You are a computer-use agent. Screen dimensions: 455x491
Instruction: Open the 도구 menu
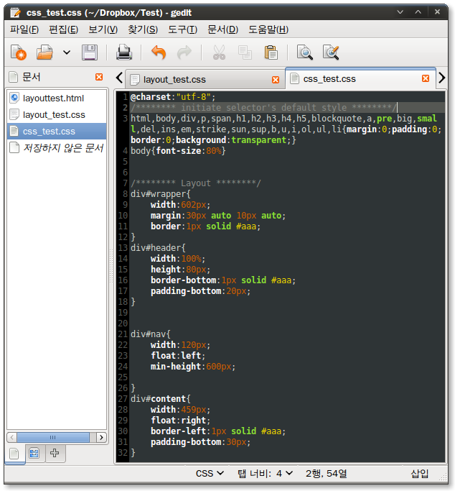182,29
